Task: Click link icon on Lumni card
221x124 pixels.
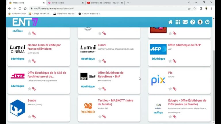Action: point(104,61)
